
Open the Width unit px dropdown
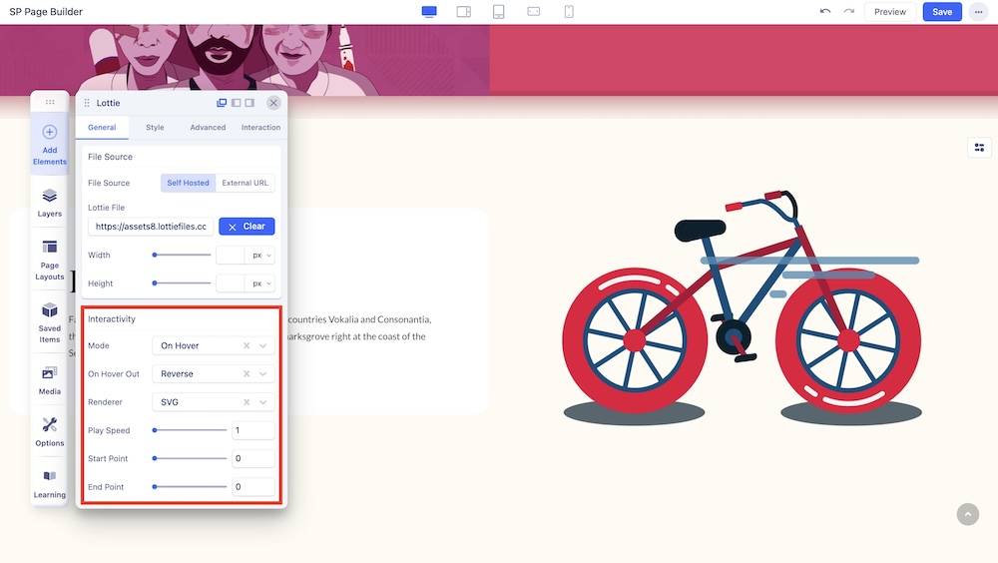[x=260, y=256]
